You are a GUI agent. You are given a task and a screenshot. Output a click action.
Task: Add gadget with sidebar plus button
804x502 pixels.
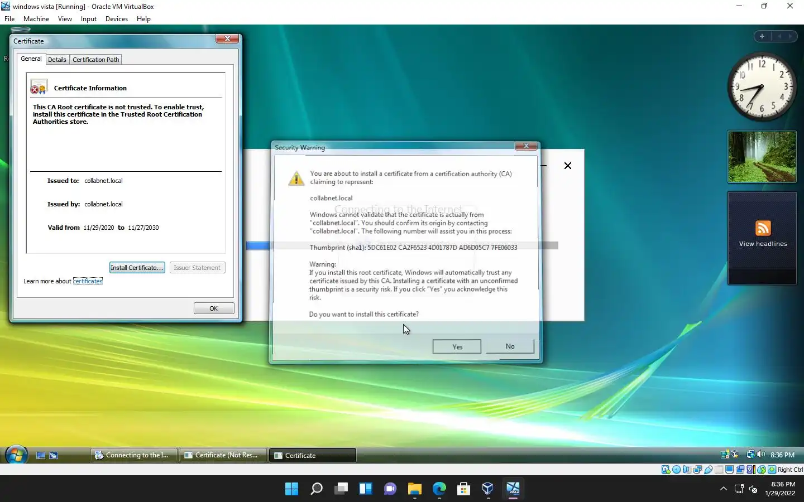[x=762, y=36]
